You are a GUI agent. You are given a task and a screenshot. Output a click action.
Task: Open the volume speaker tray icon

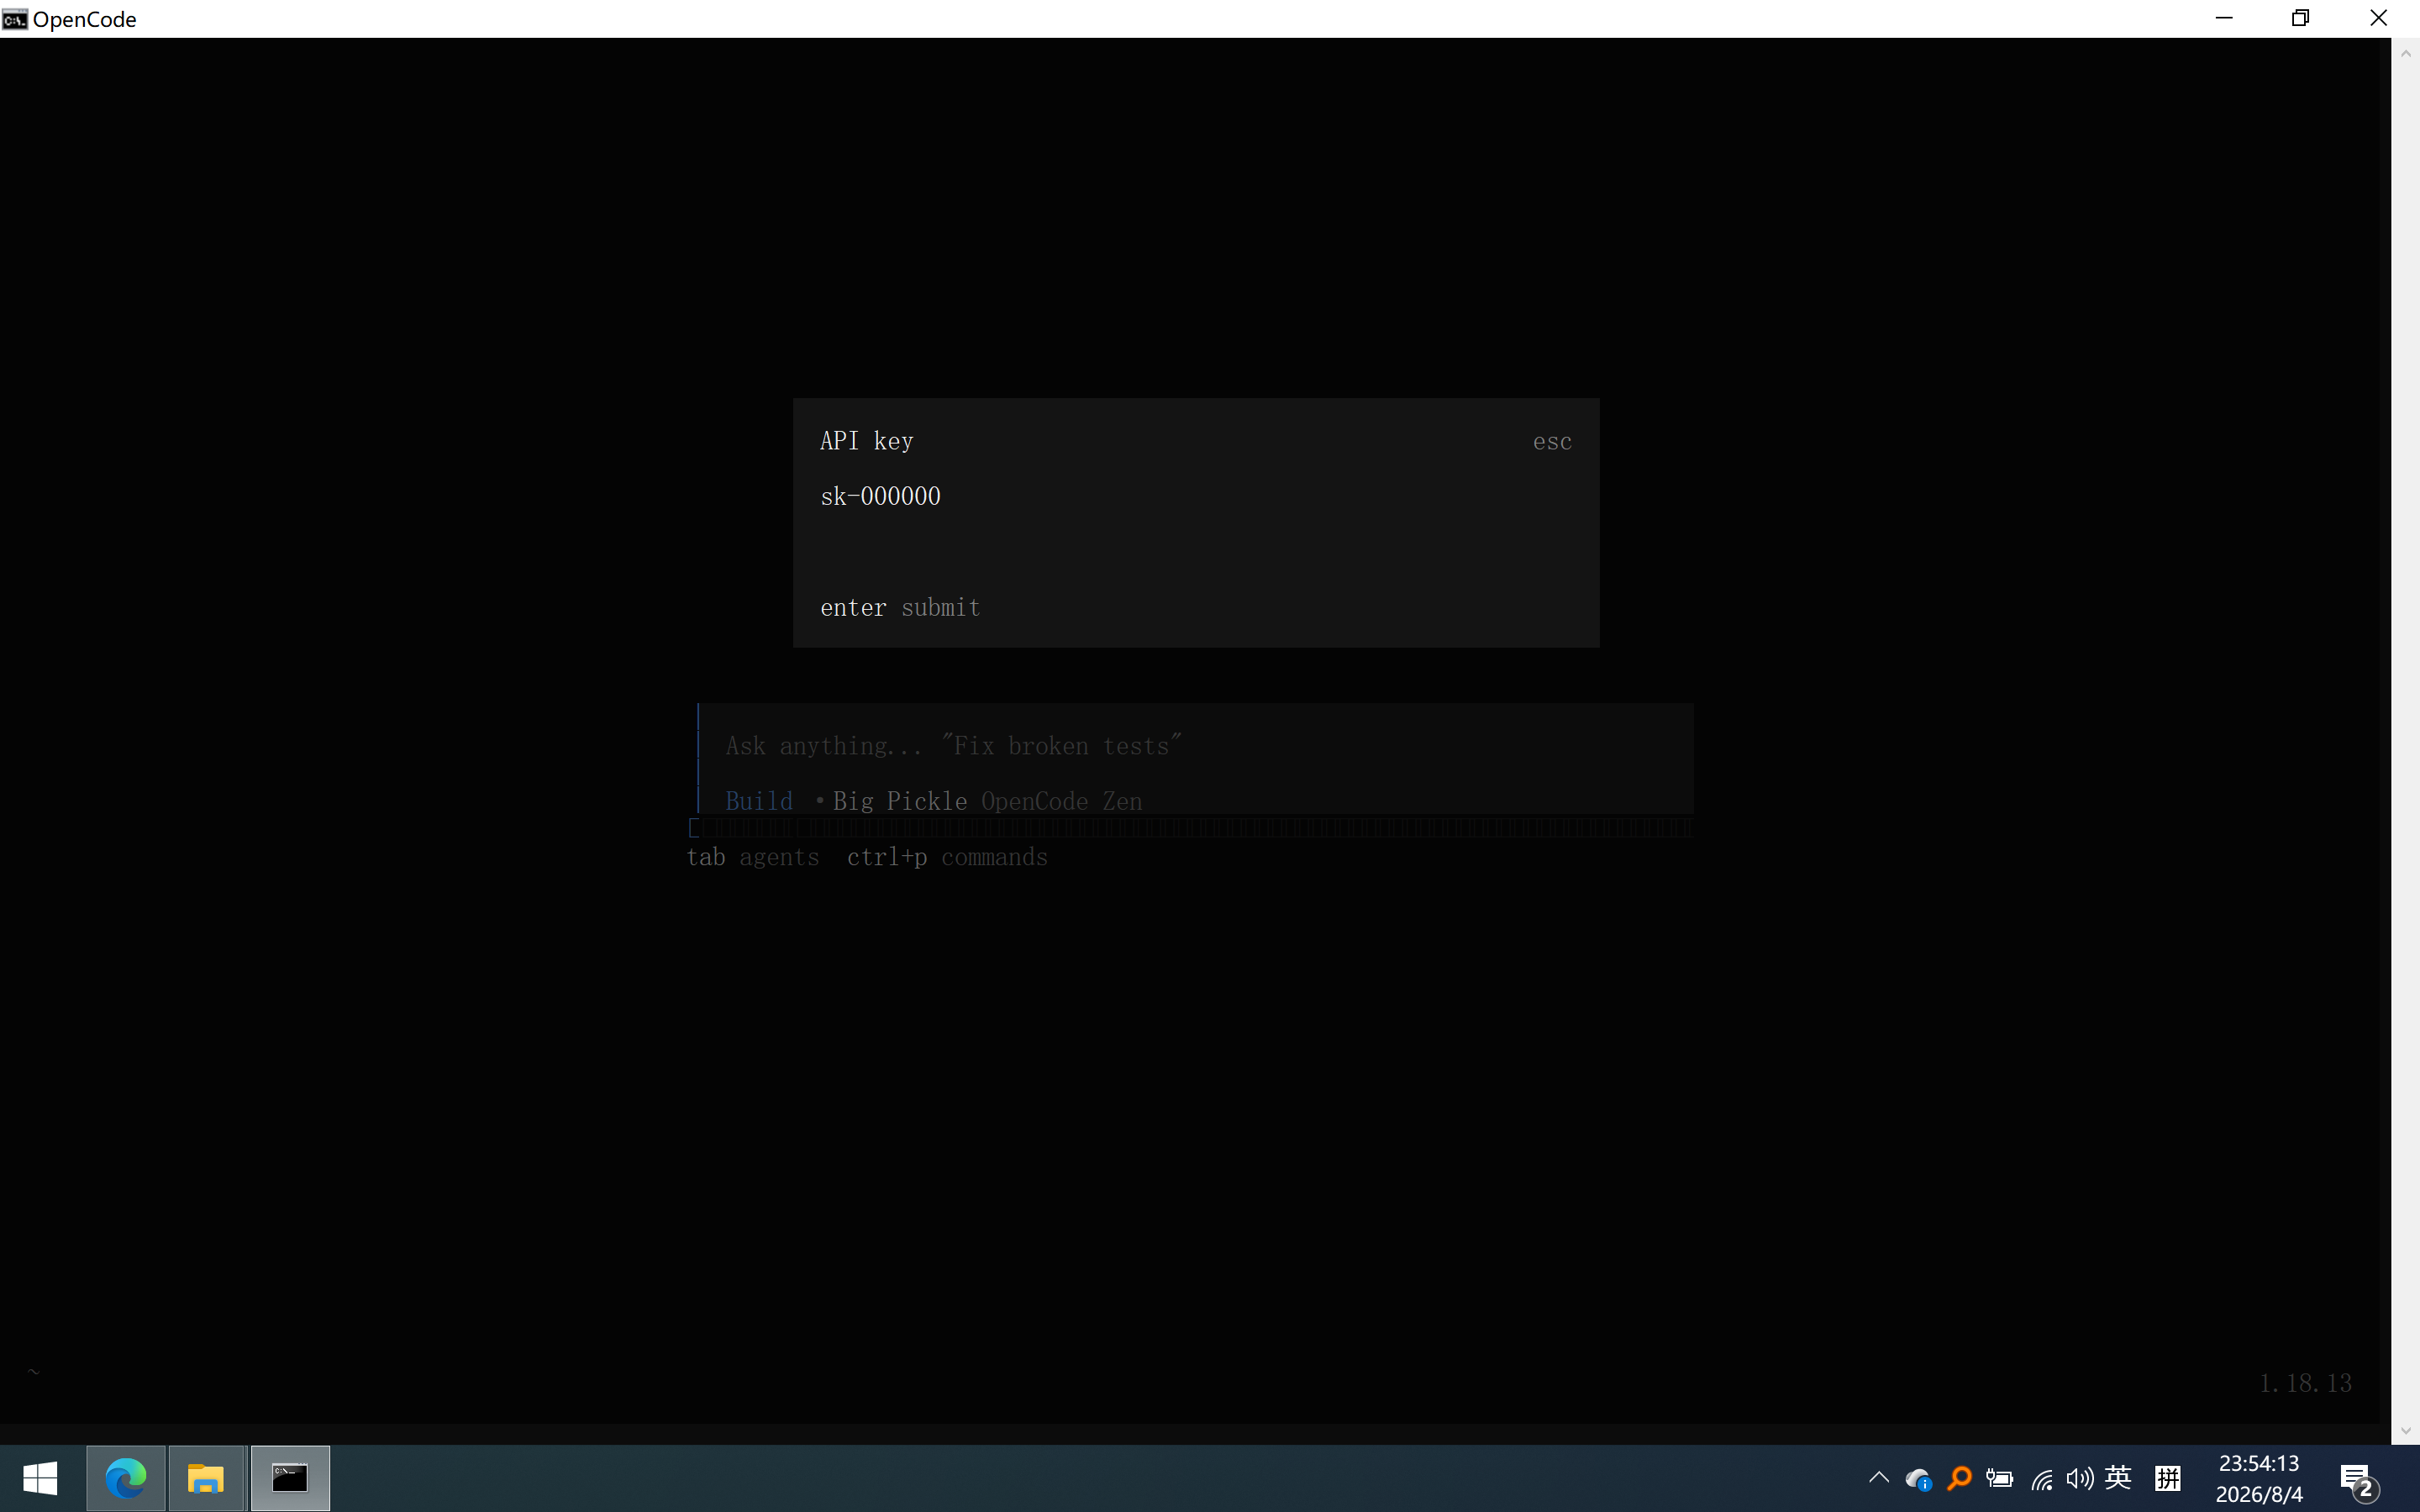tap(2079, 1478)
